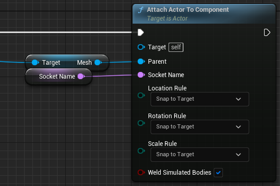Click the Rotation Rule input pin
Viewport: 280px width, 186px height.
(141, 123)
